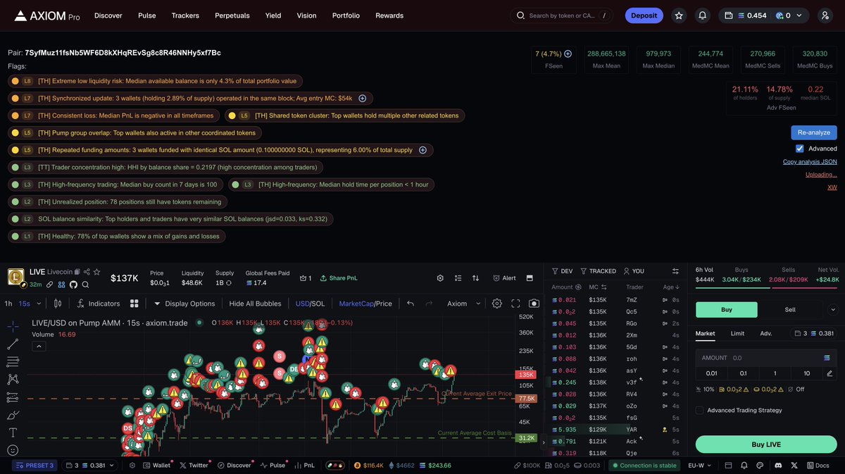The width and height of the screenshot is (845, 474).
Task: Go to the Portfolio menu
Action: [x=346, y=15]
